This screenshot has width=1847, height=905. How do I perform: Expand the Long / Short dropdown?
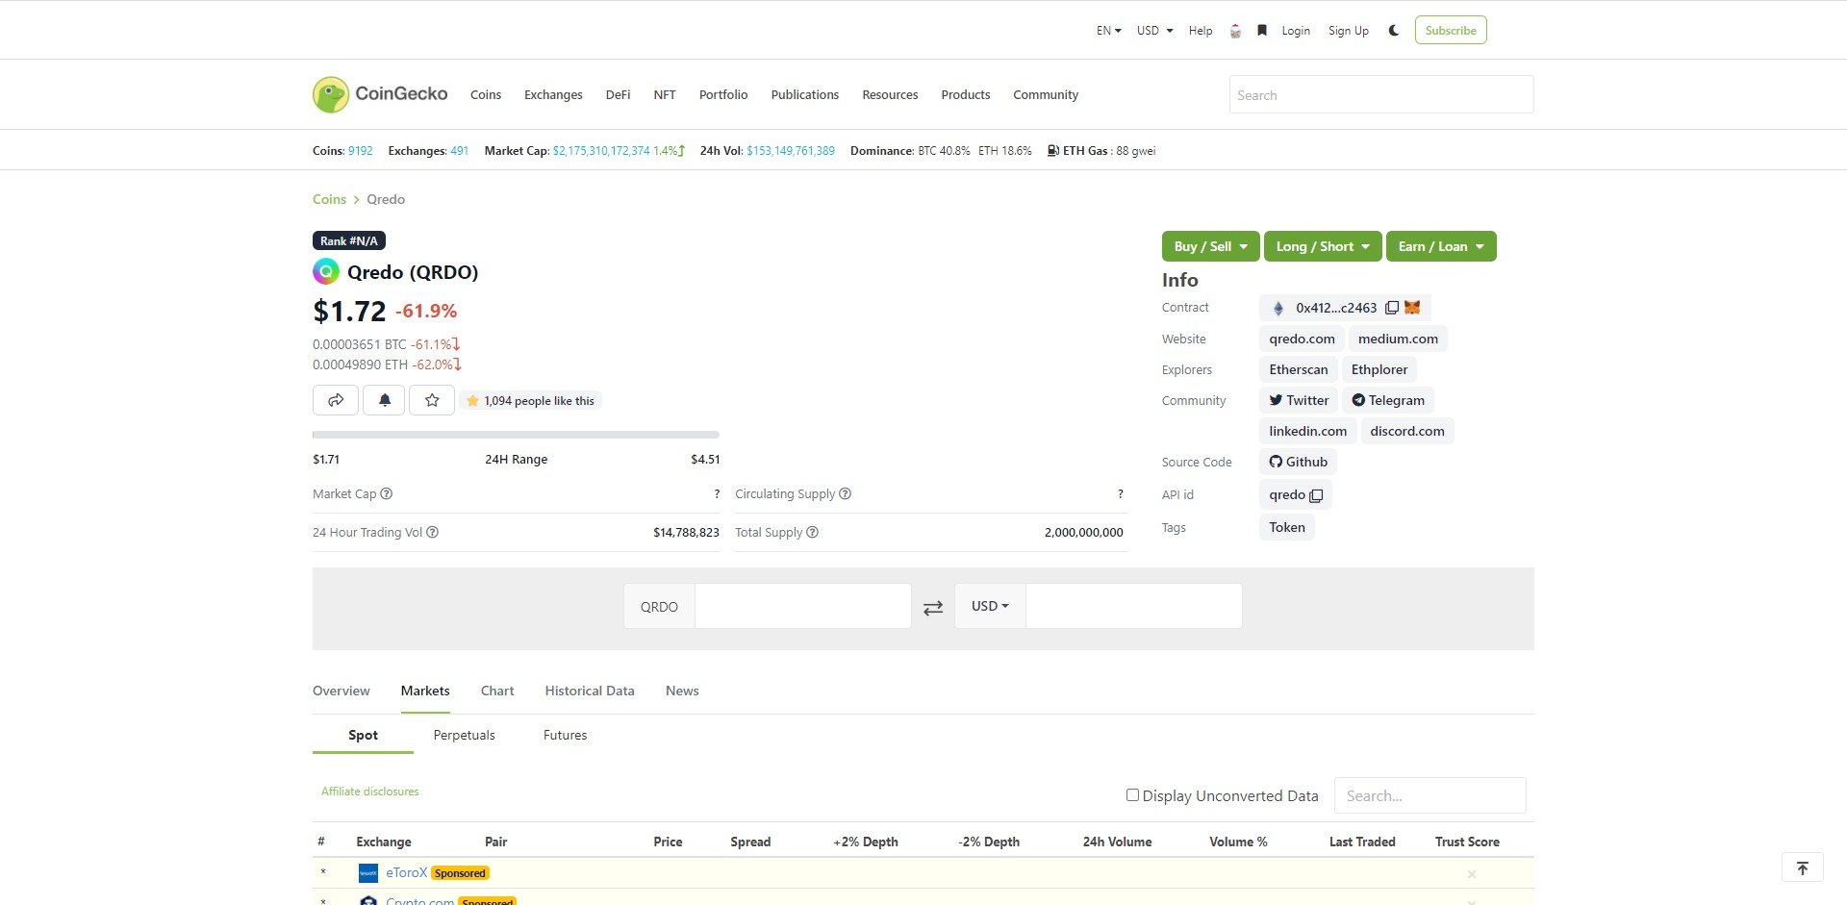(x=1322, y=246)
